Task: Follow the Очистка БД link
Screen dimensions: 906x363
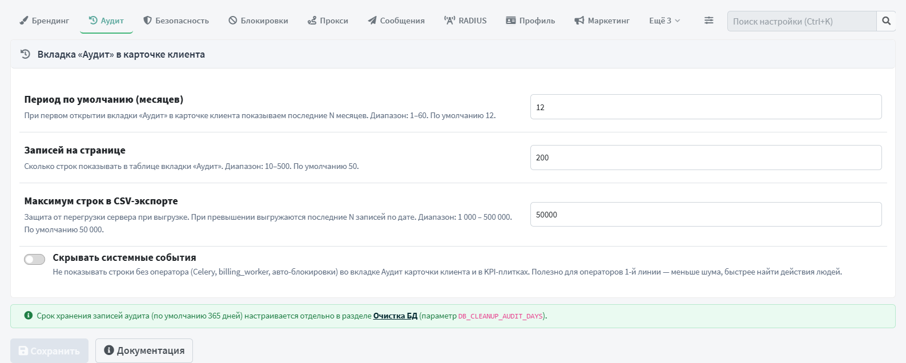Action: coord(395,316)
